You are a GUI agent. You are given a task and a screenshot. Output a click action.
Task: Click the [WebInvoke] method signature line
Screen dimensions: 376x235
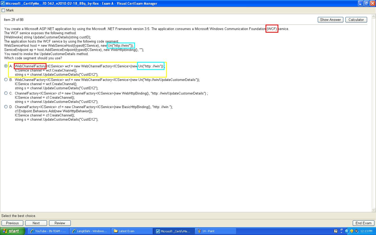[48, 37]
